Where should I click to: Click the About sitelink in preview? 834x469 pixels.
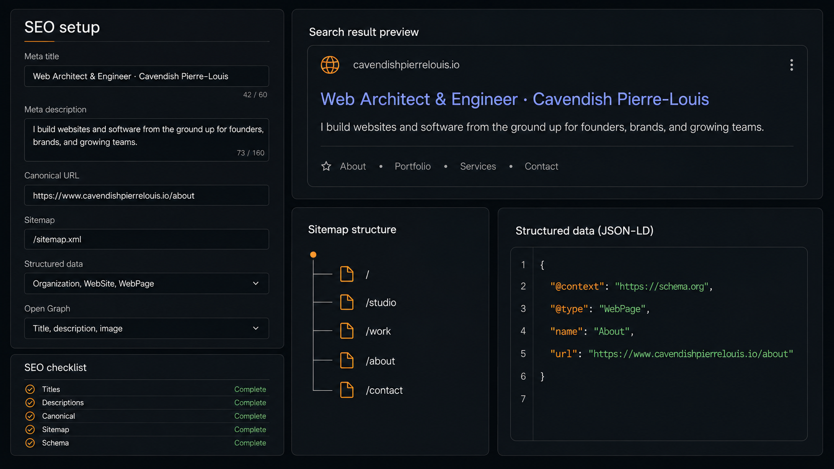tap(353, 166)
